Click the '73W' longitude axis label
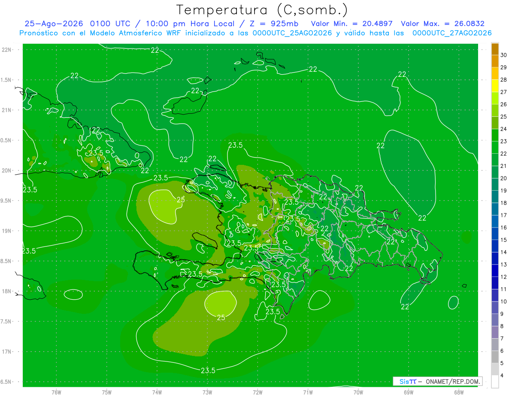This screenshot has height=398, width=515. 207,392
